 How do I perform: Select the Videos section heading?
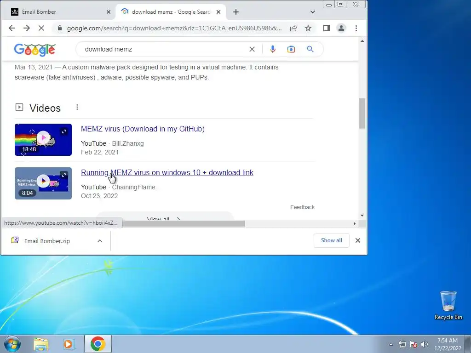click(x=45, y=108)
